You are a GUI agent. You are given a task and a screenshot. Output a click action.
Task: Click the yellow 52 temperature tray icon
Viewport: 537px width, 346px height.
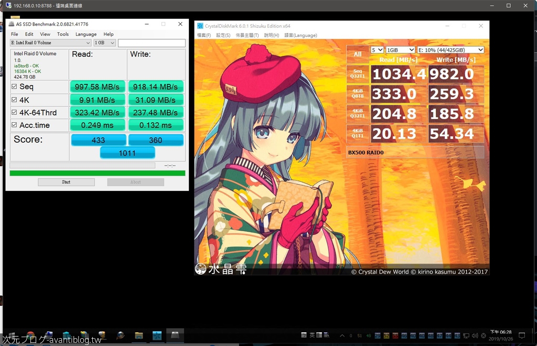[386, 336]
